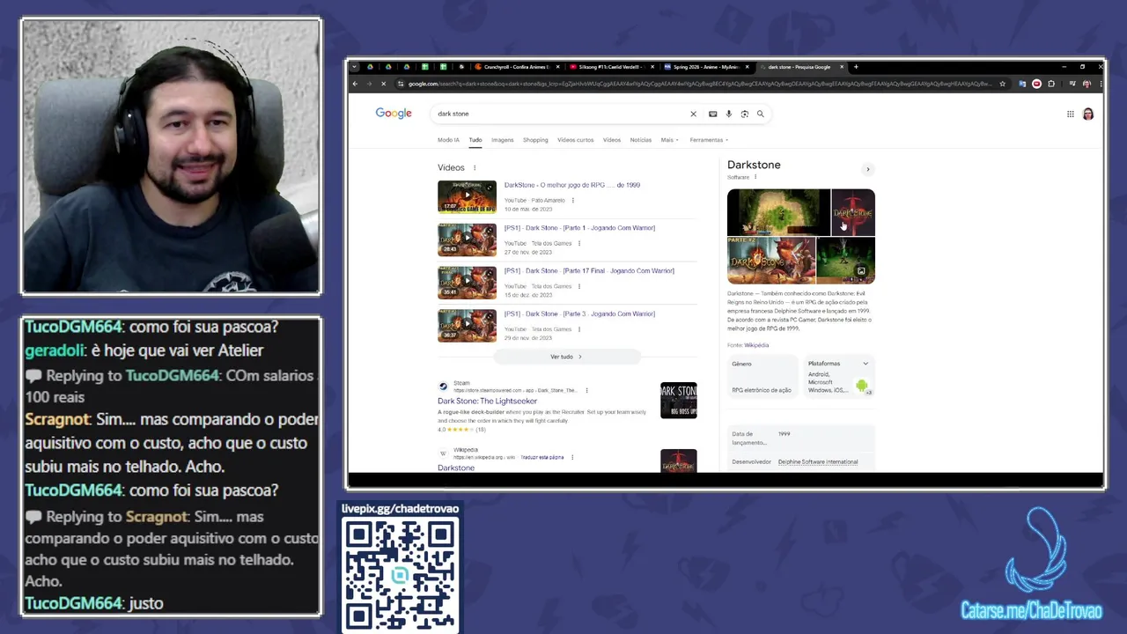Open options next to Vídeos heading
This screenshot has height=634, width=1127.
click(x=475, y=168)
